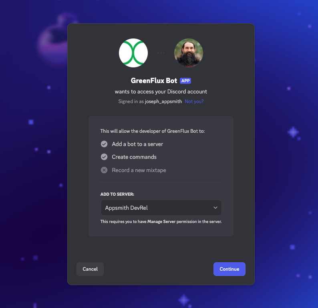
Task: Click the Manage Server permission note
Action: tap(161, 221)
